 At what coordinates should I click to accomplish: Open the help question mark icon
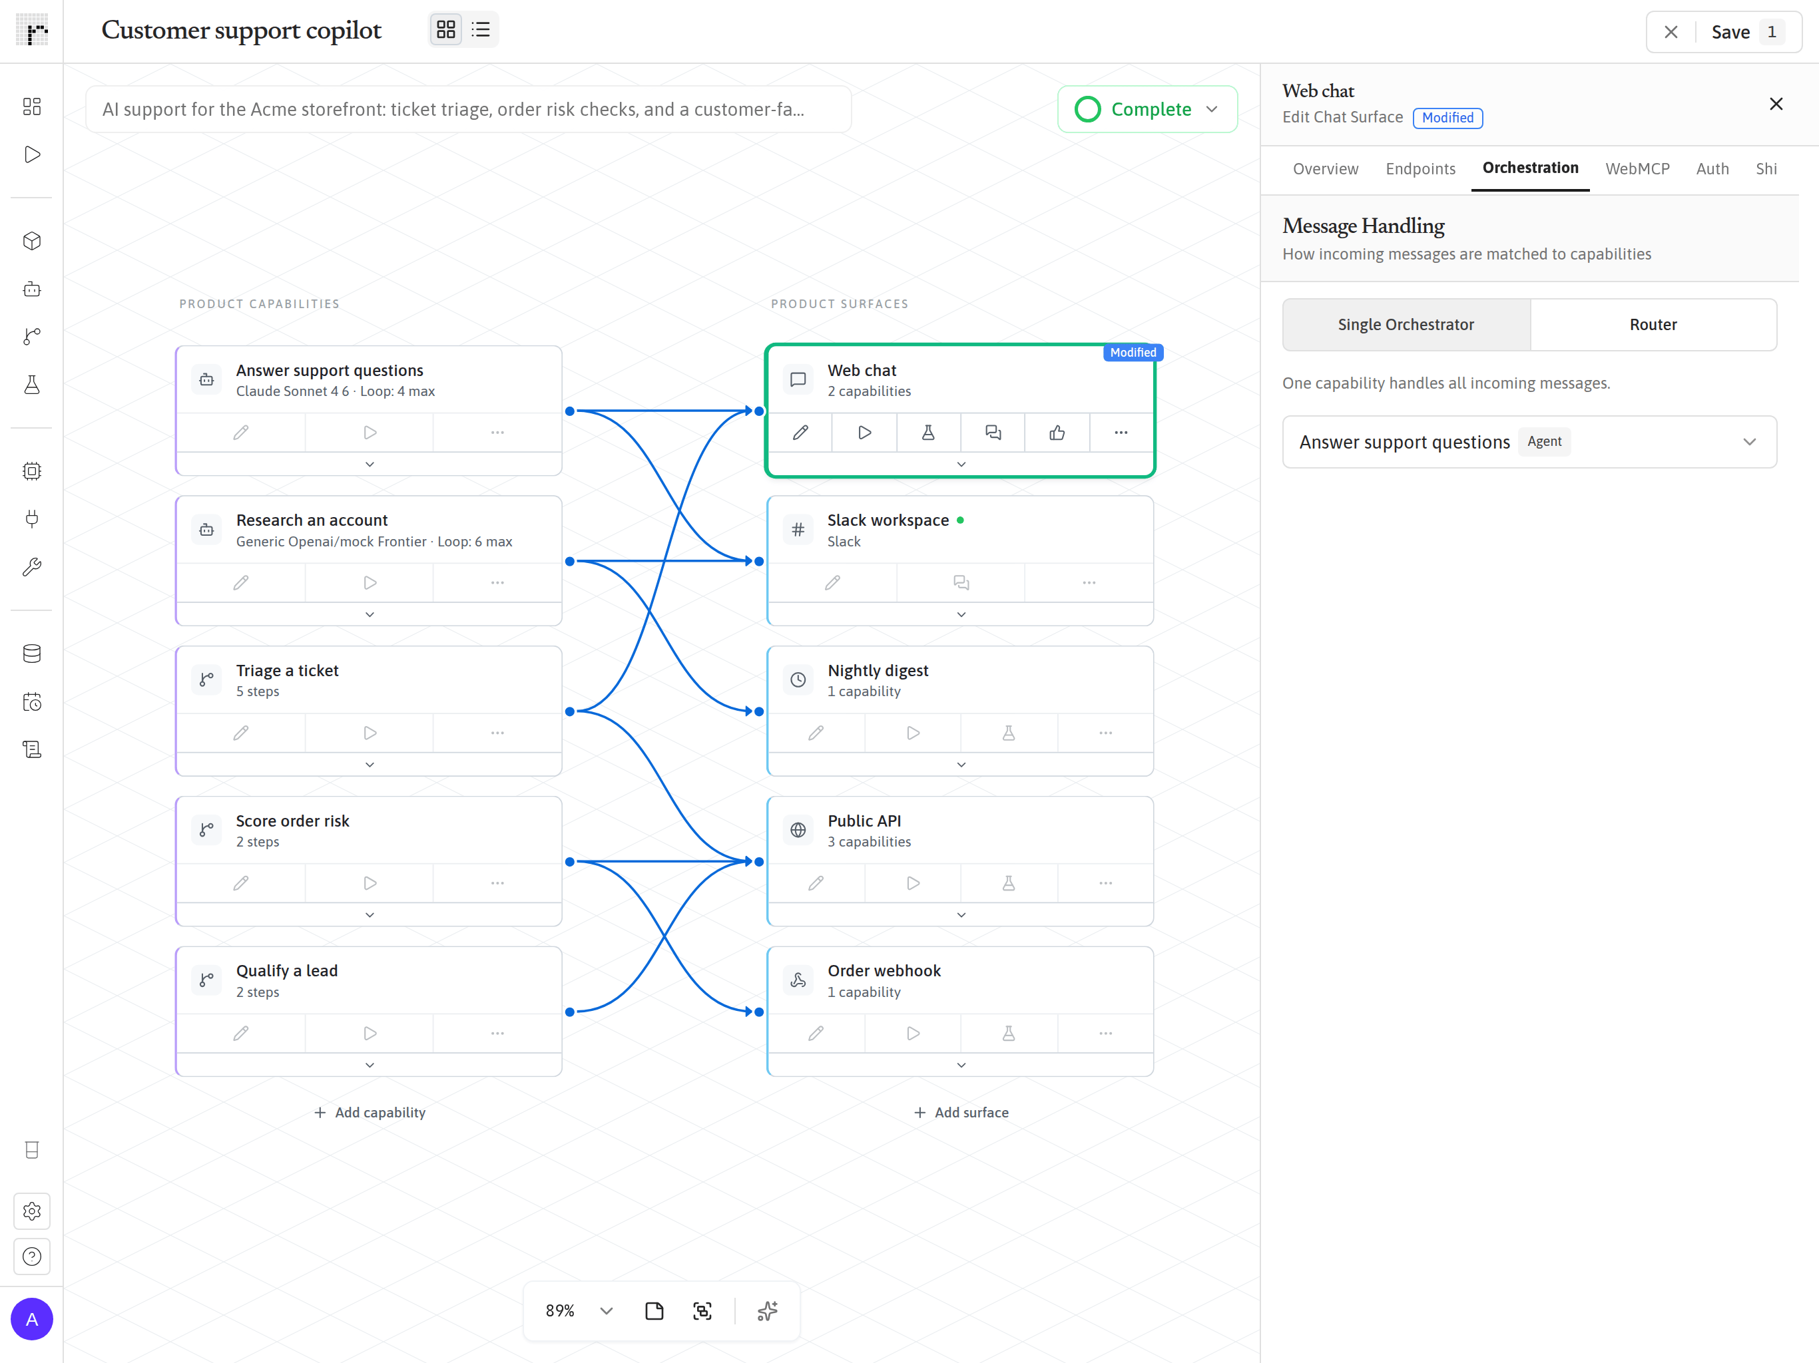[x=32, y=1257]
